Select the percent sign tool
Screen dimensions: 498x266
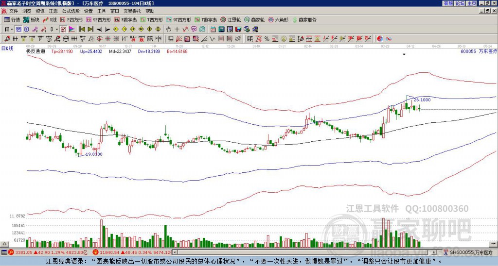tap(267, 39)
